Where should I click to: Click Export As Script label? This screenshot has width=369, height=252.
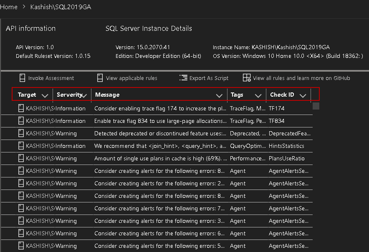click(209, 78)
